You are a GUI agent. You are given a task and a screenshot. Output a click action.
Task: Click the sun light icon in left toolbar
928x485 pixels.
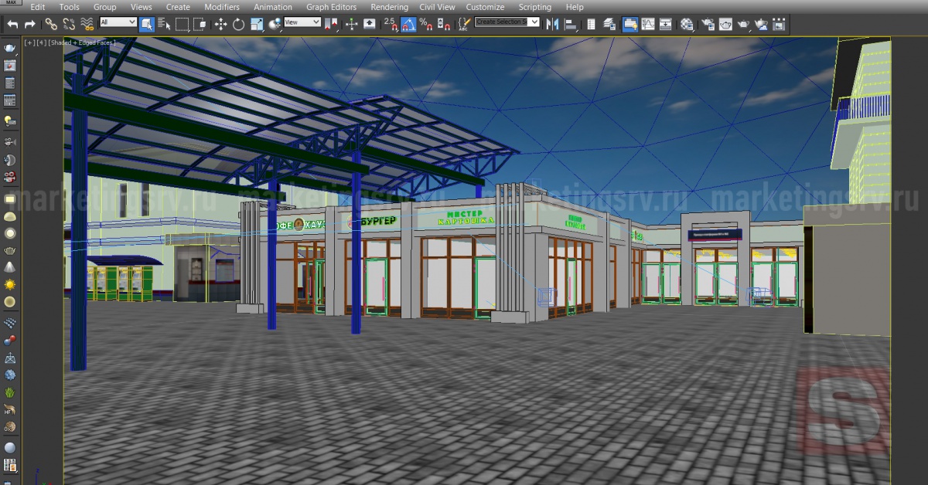[10, 284]
